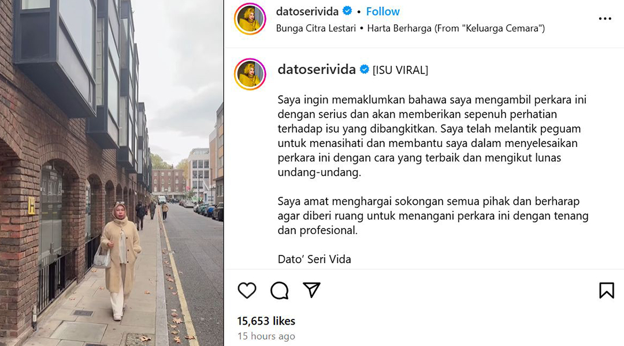Open the '15 hours ago' timestamp link
The image size is (624, 346).
pyautogui.click(x=266, y=336)
